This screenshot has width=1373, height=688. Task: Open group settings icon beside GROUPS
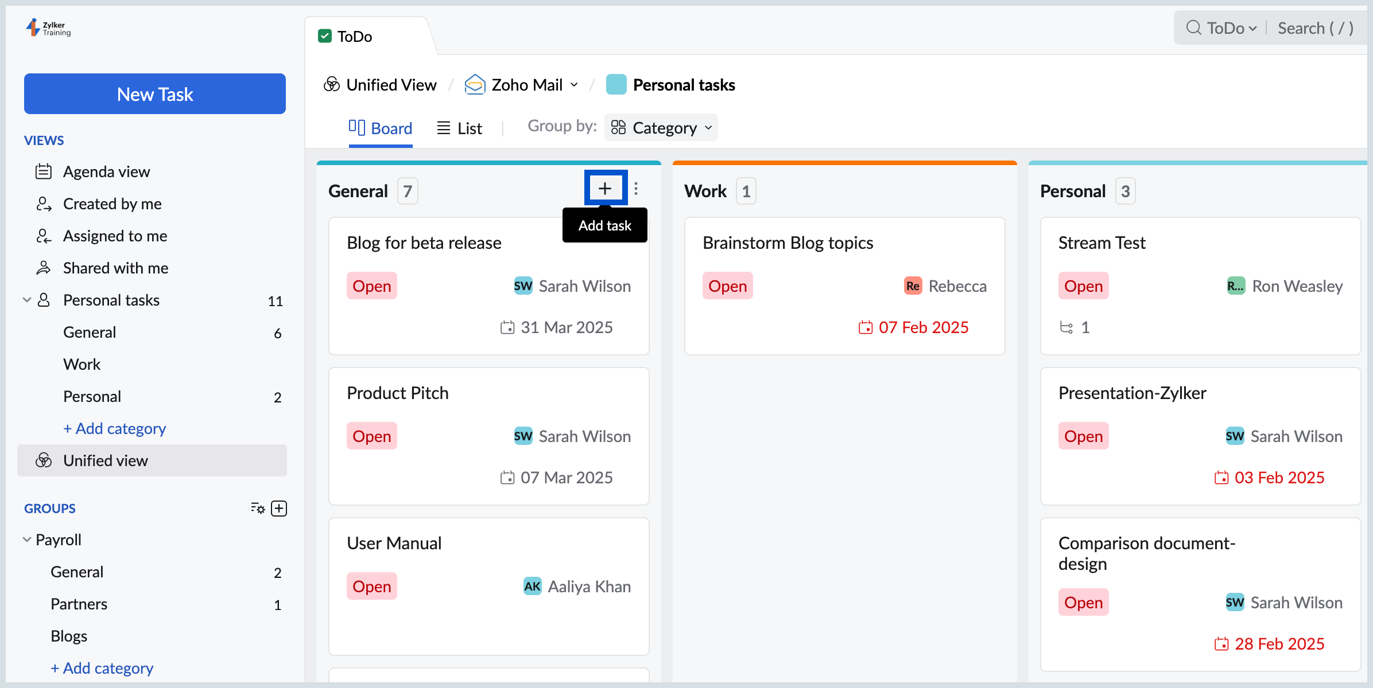(258, 509)
